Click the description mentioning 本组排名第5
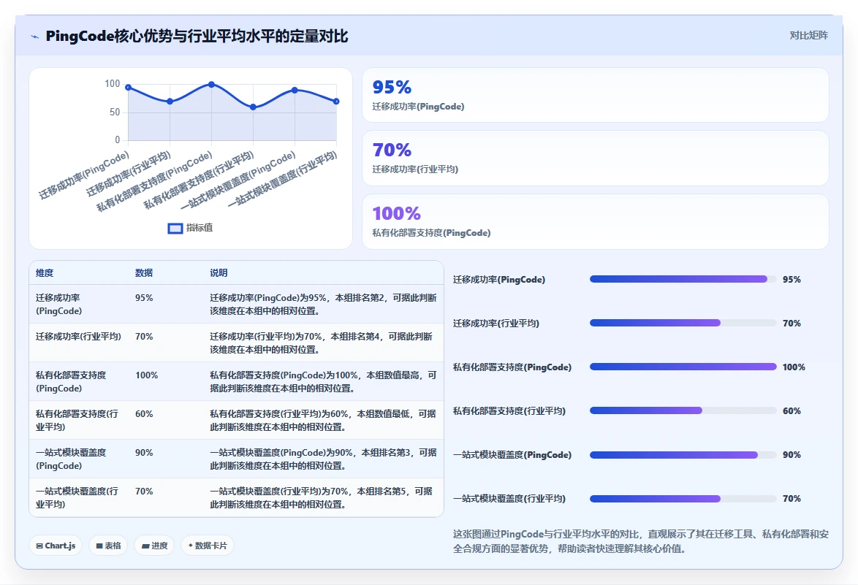858x585 pixels. pos(322,498)
